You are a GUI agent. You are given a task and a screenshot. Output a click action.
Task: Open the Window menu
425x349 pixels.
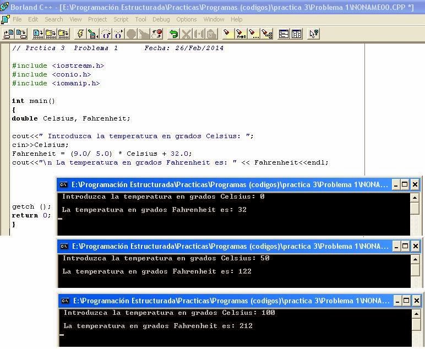pyautogui.click(x=214, y=19)
